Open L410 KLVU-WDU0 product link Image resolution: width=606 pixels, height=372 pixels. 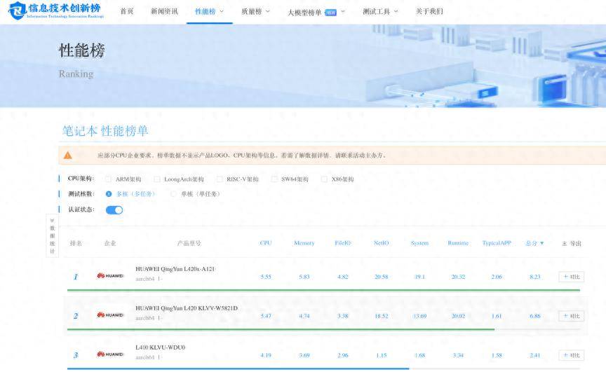(160, 347)
